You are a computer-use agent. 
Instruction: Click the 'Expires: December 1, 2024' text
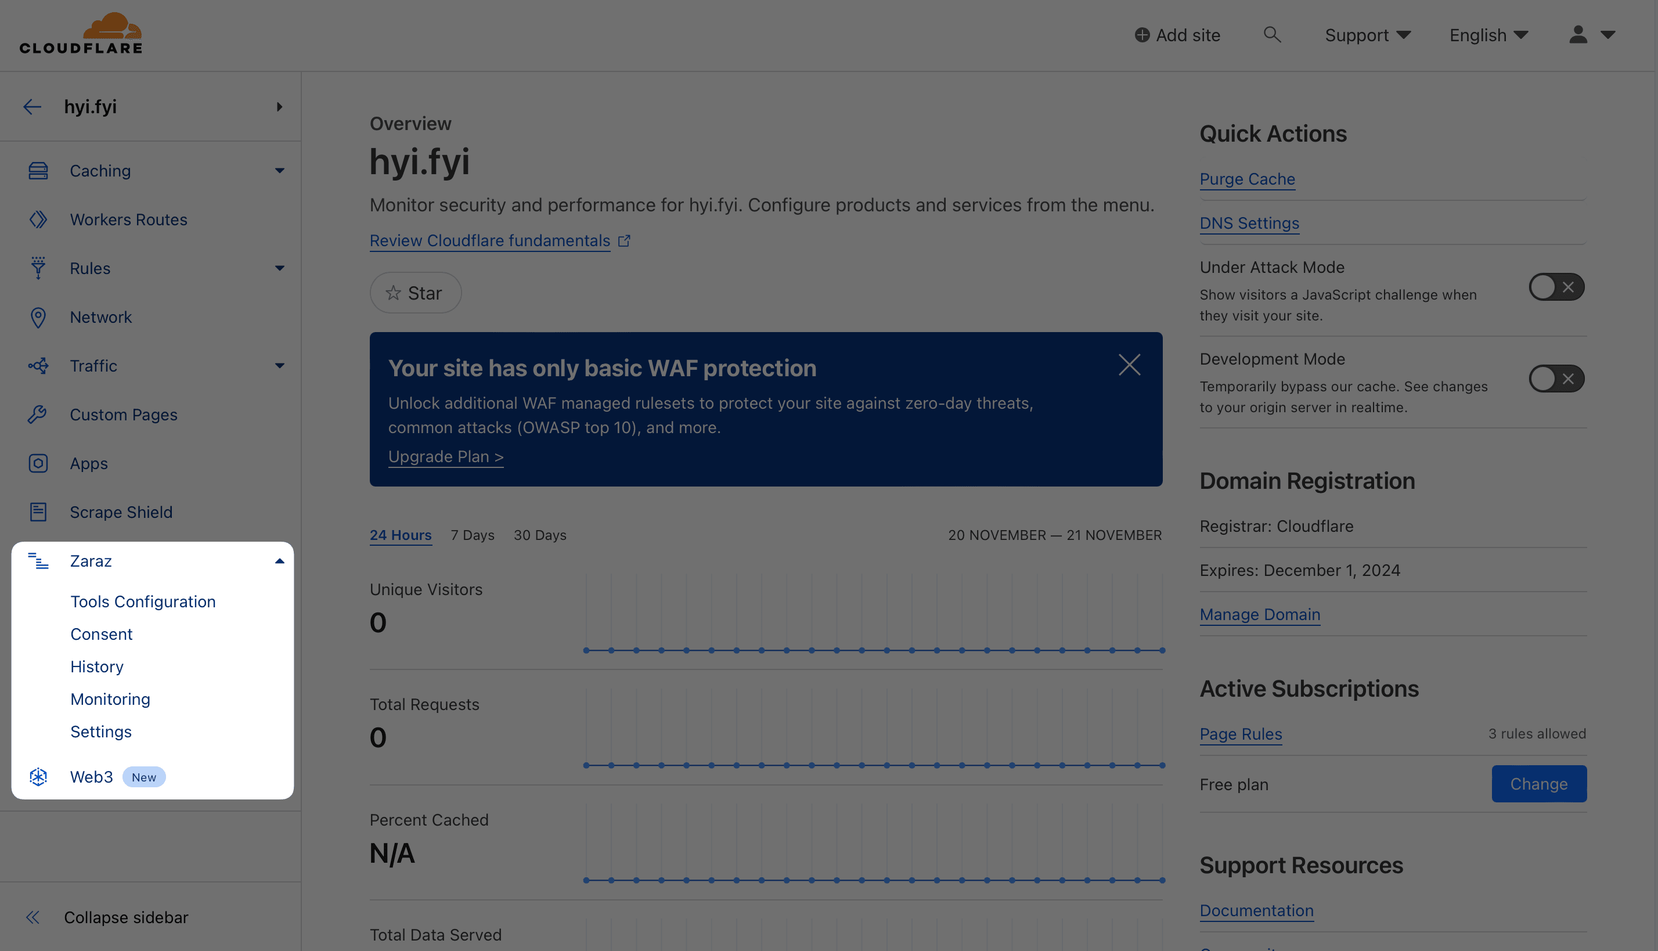1299,570
